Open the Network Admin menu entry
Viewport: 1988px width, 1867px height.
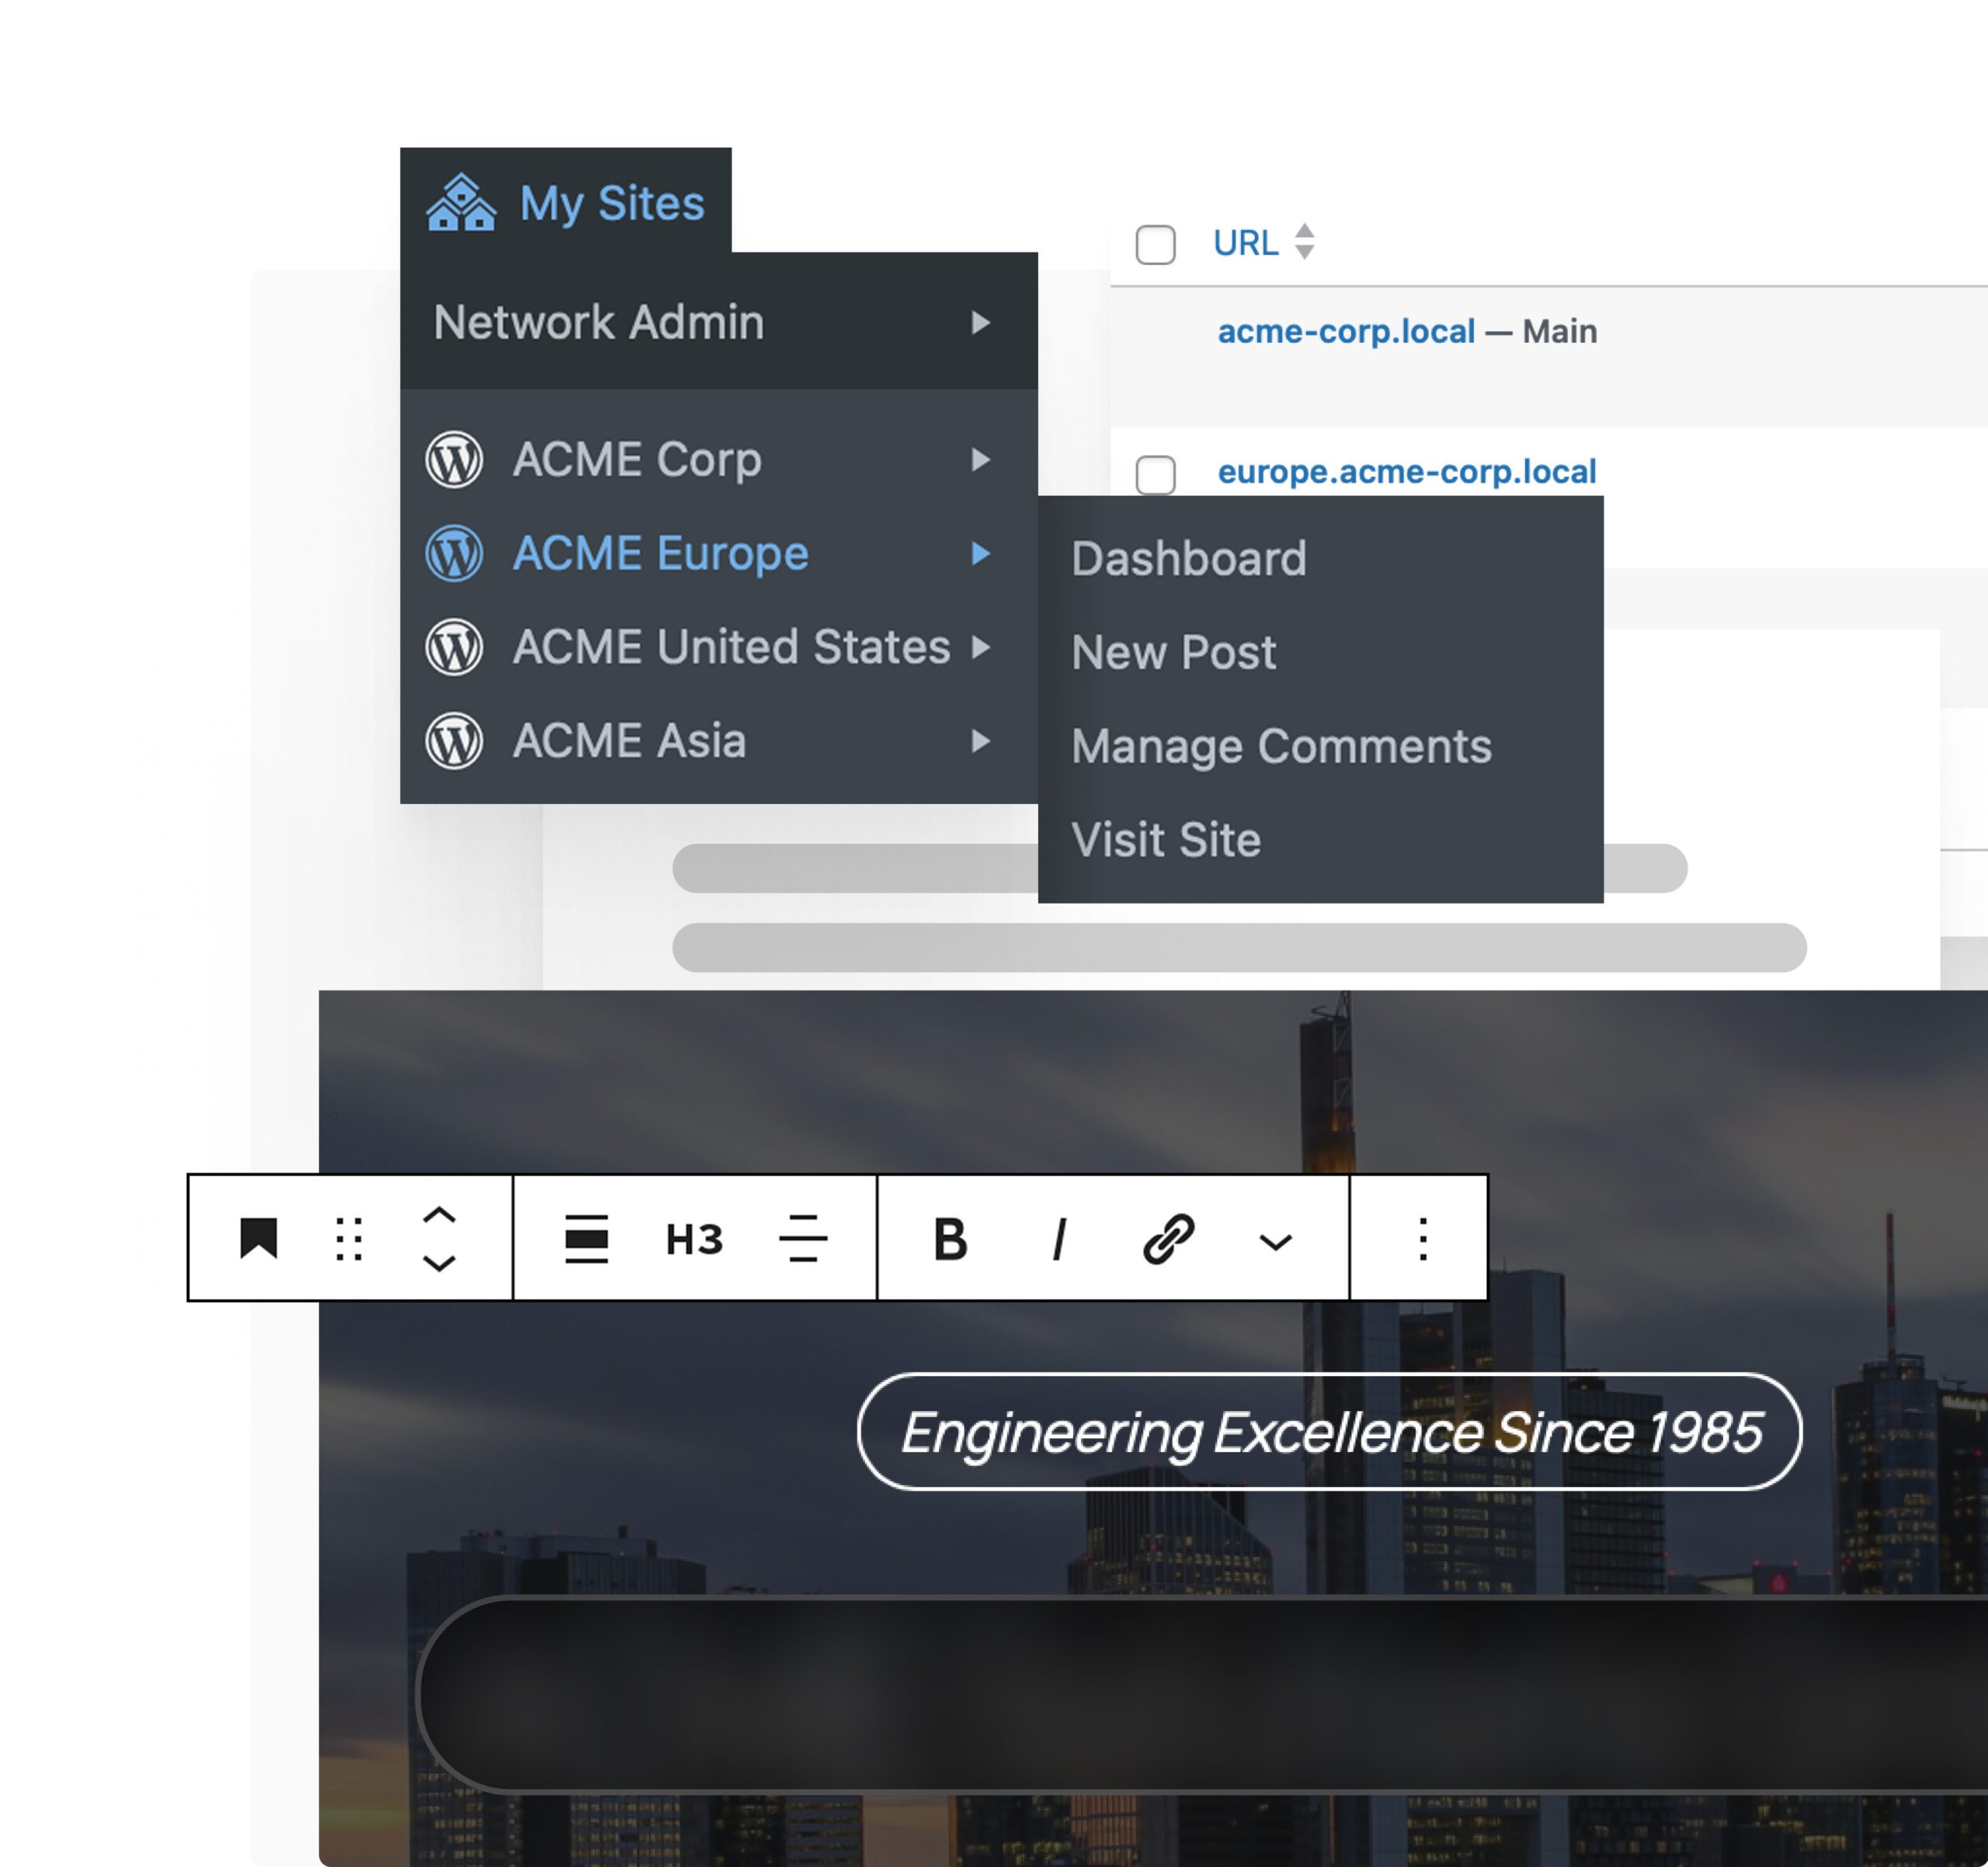pos(719,322)
